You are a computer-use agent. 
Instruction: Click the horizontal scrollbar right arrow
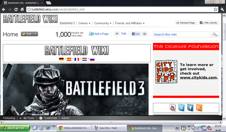click(x=220, y=122)
